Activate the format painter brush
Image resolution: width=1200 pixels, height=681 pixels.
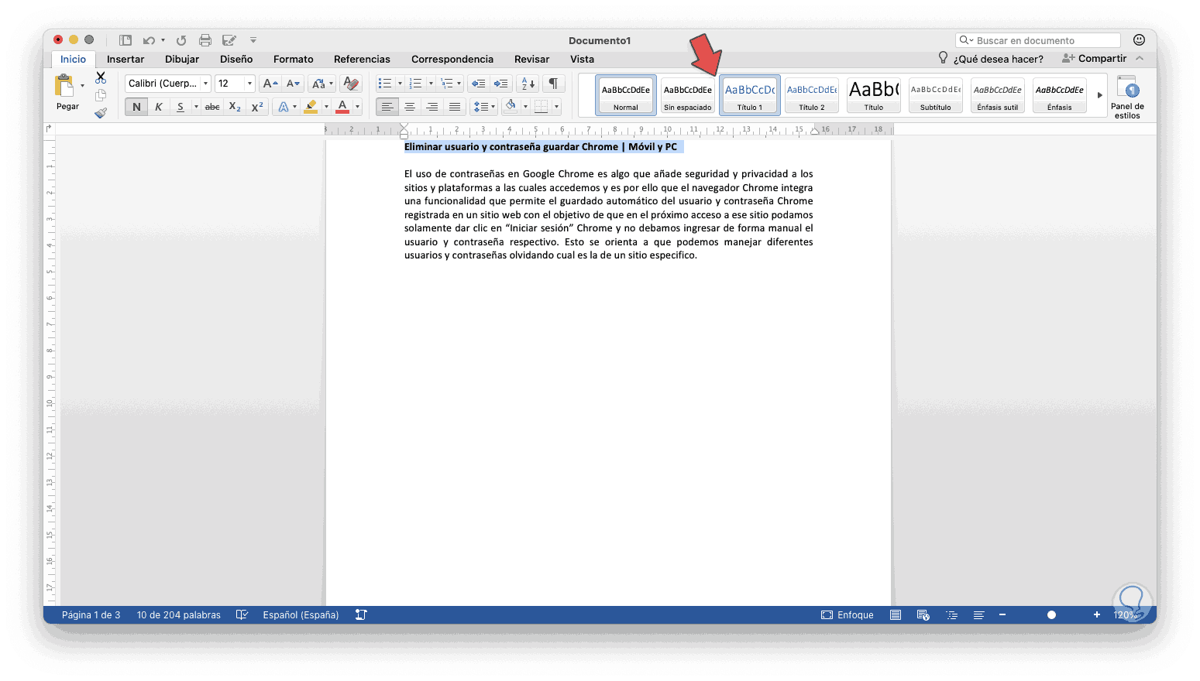coord(101,113)
